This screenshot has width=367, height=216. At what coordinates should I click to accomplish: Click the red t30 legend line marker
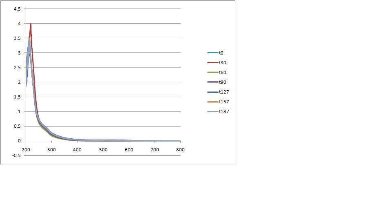pos(212,63)
